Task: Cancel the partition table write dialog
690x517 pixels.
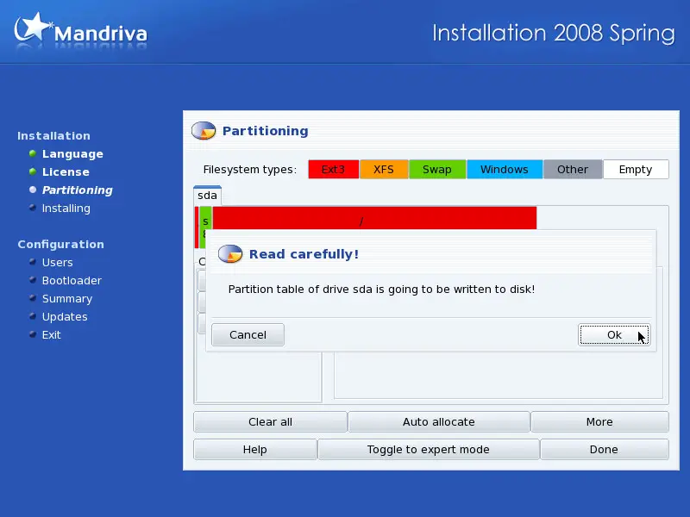Action: [248, 335]
